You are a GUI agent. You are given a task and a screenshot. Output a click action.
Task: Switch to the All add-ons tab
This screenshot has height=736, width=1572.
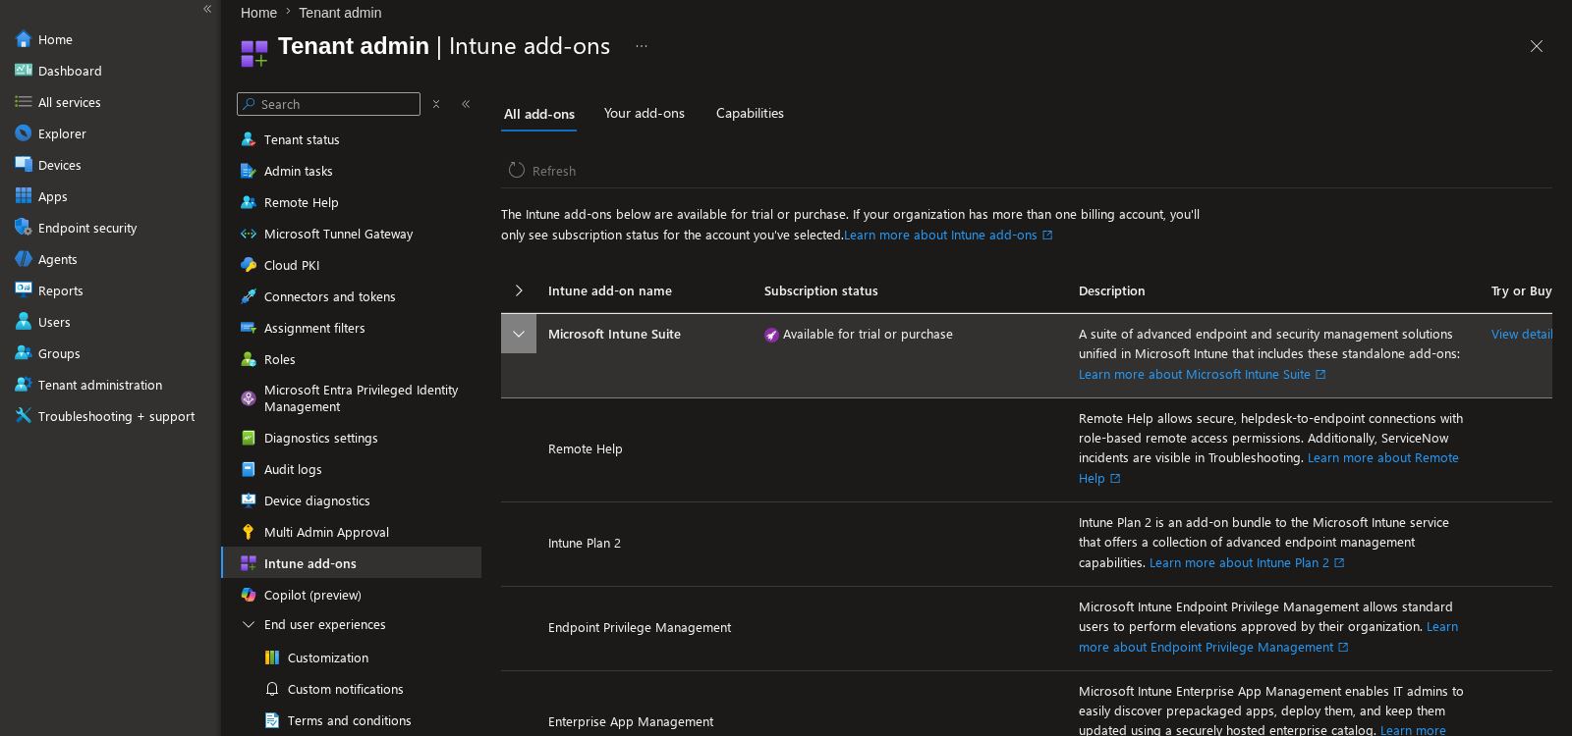539,114
